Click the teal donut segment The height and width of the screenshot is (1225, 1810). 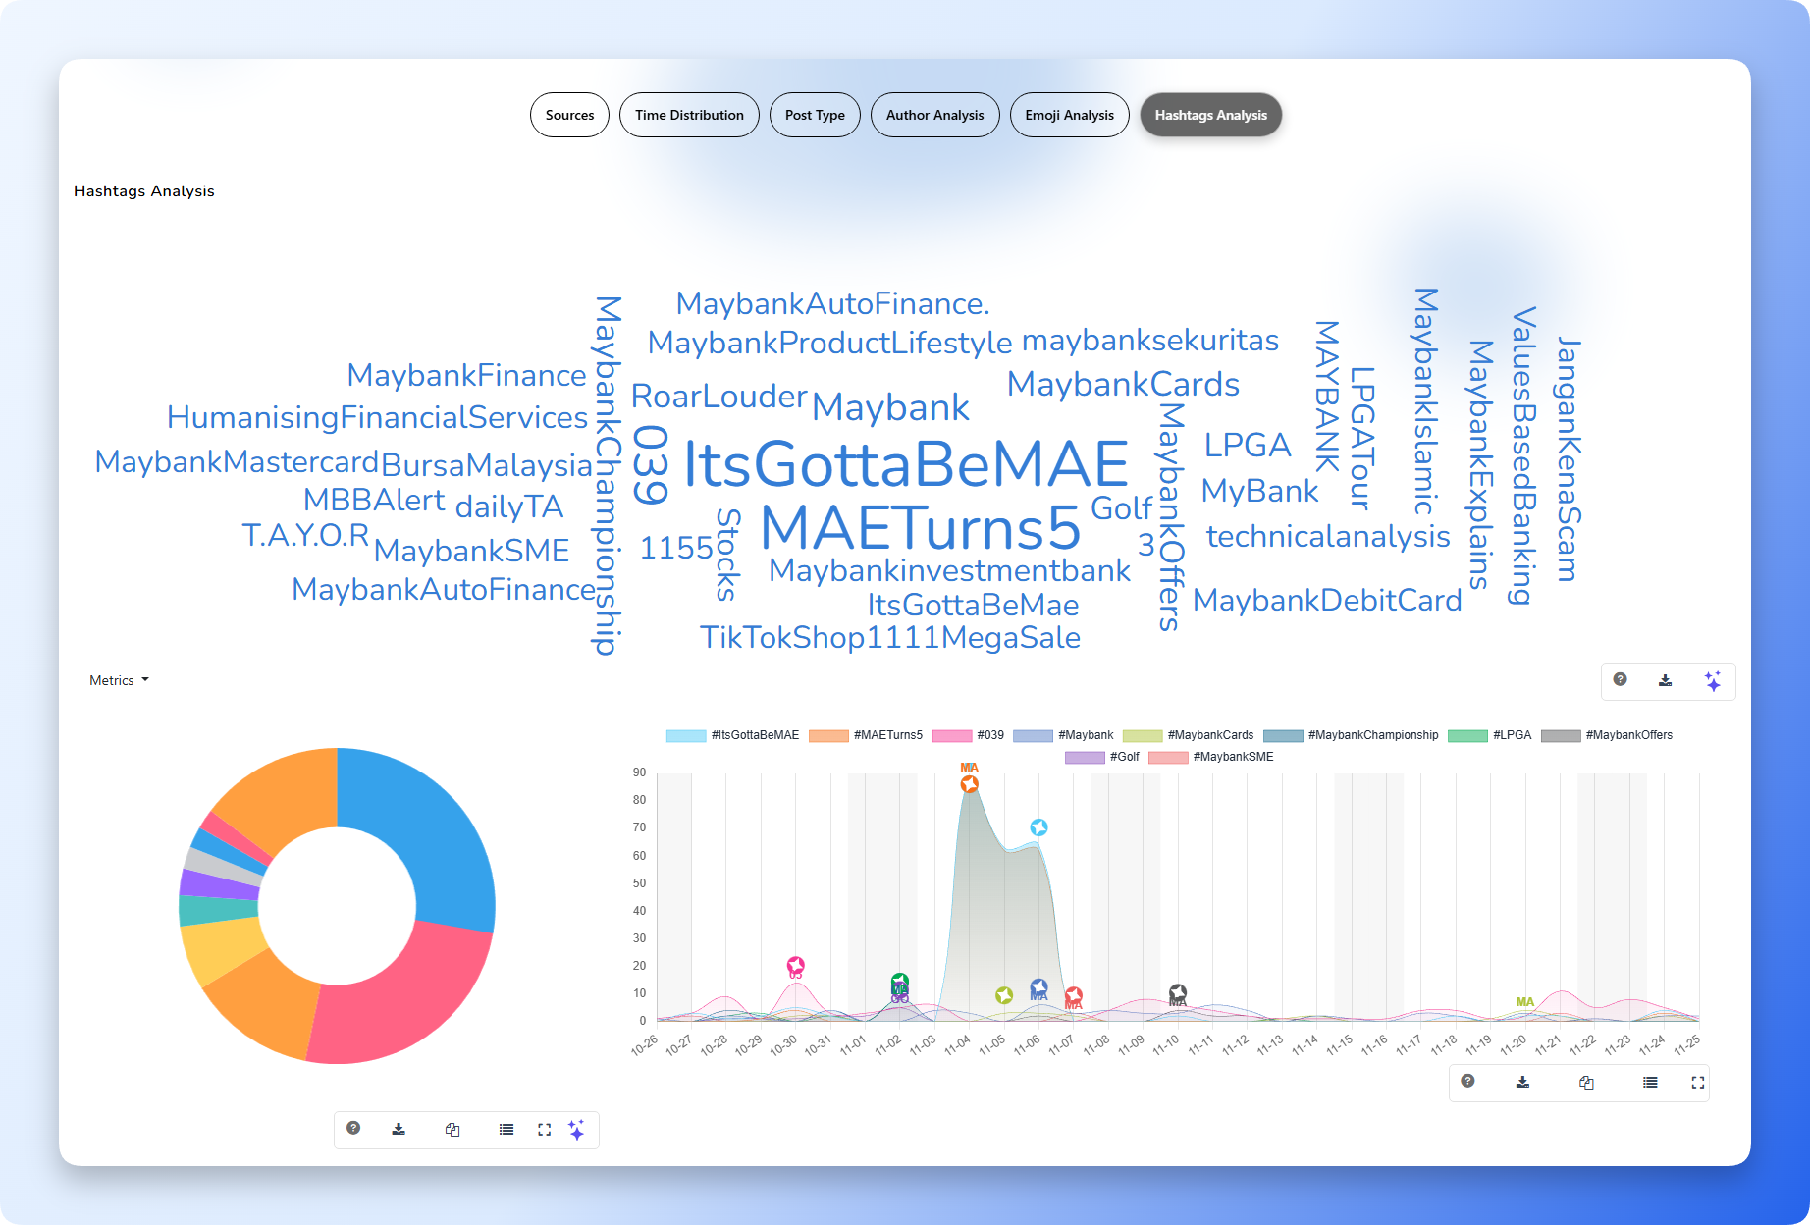pos(218,910)
